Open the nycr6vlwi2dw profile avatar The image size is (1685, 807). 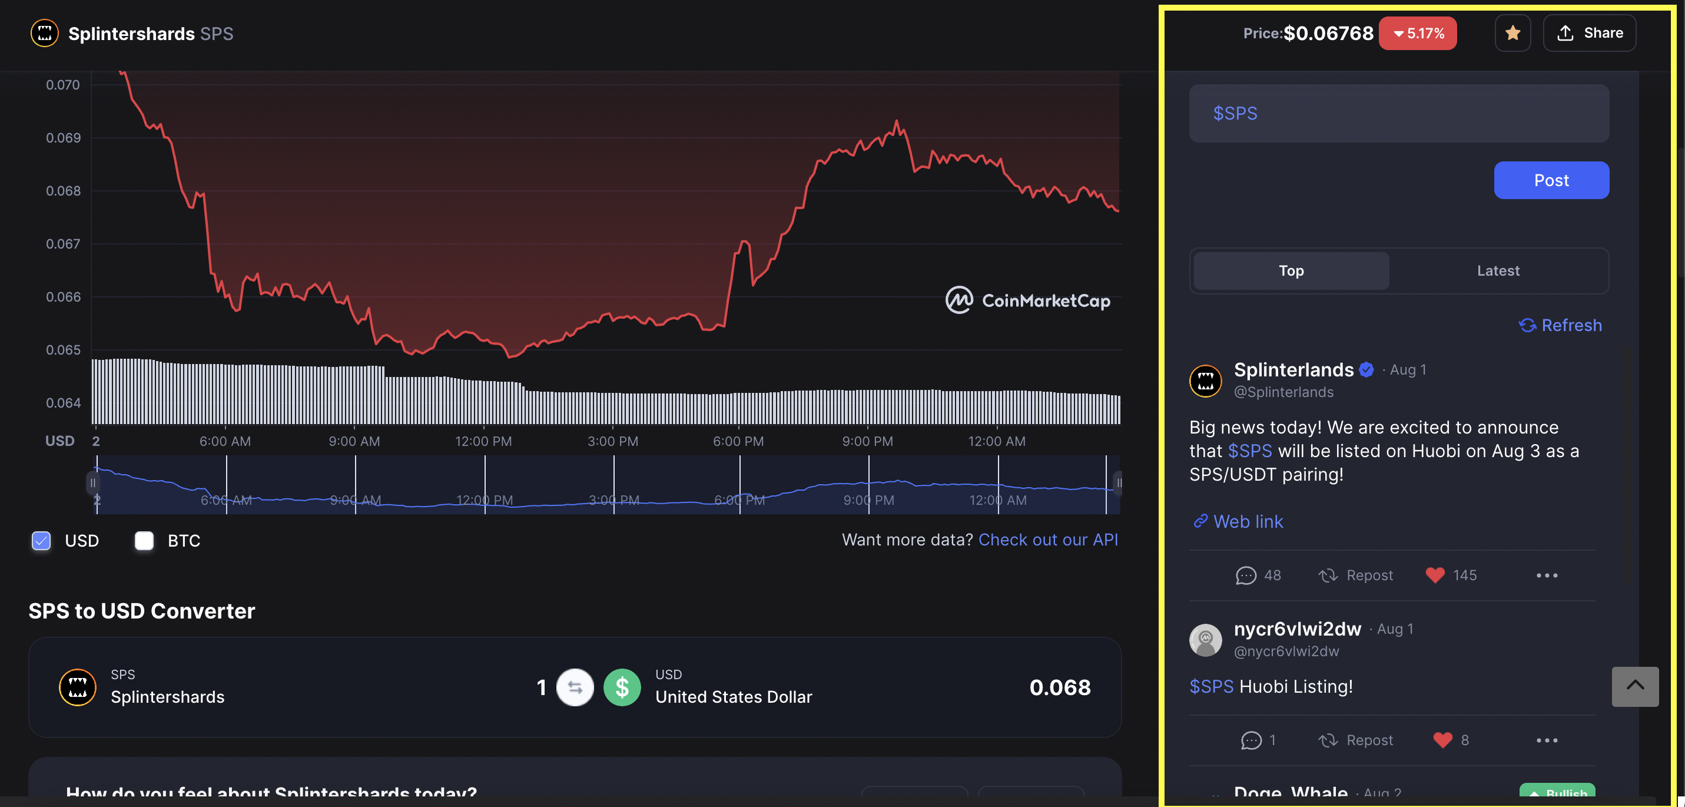pos(1205,640)
